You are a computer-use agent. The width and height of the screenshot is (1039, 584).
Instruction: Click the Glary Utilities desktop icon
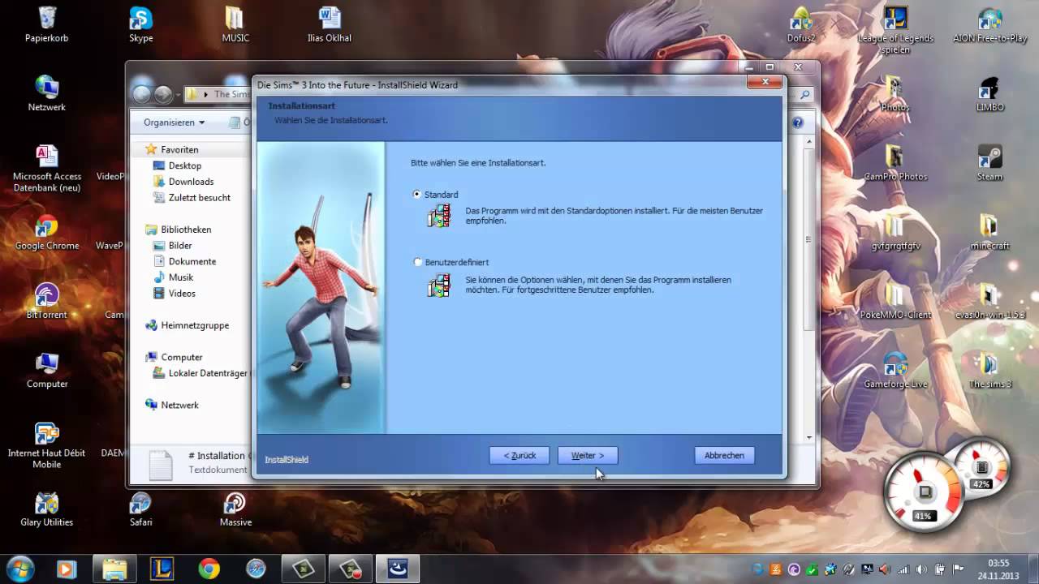(x=47, y=509)
